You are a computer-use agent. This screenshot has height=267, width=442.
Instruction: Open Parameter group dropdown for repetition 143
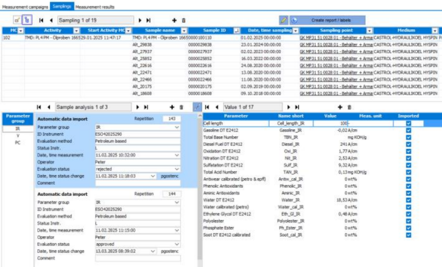coord(177,128)
